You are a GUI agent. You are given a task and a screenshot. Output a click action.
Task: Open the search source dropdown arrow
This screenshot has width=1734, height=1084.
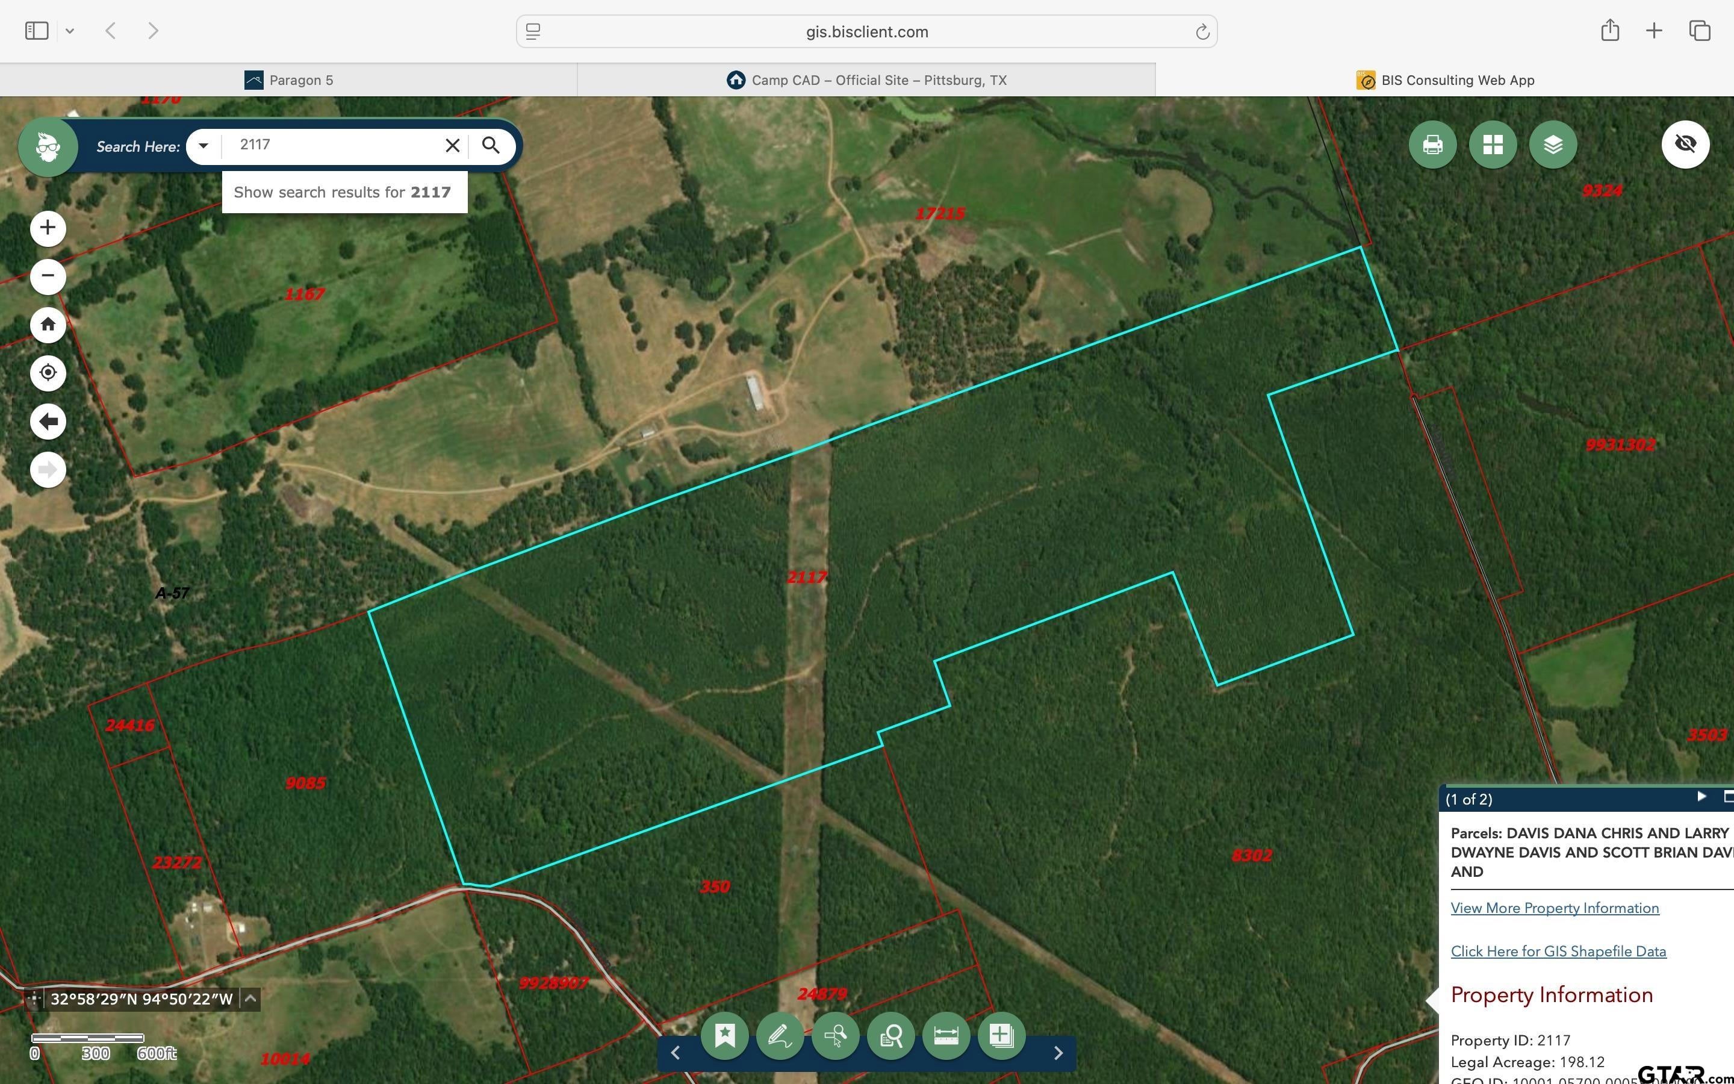point(204,146)
